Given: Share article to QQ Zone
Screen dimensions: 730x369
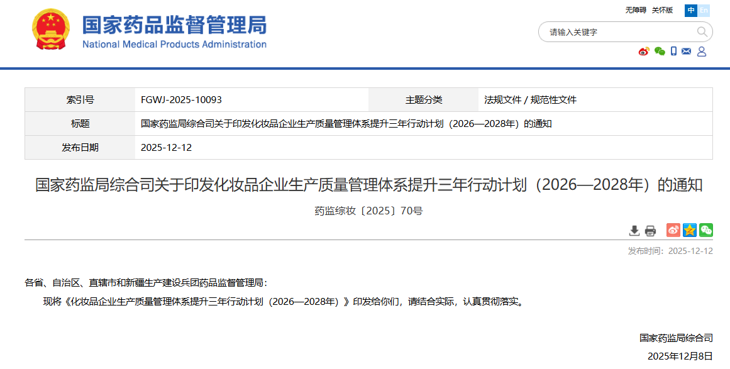Looking at the screenshot, I should pyautogui.click(x=690, y=231).
